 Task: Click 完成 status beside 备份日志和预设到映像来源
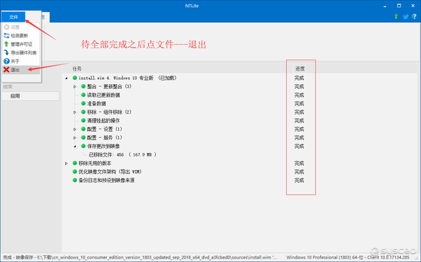[x=299, y=181]
